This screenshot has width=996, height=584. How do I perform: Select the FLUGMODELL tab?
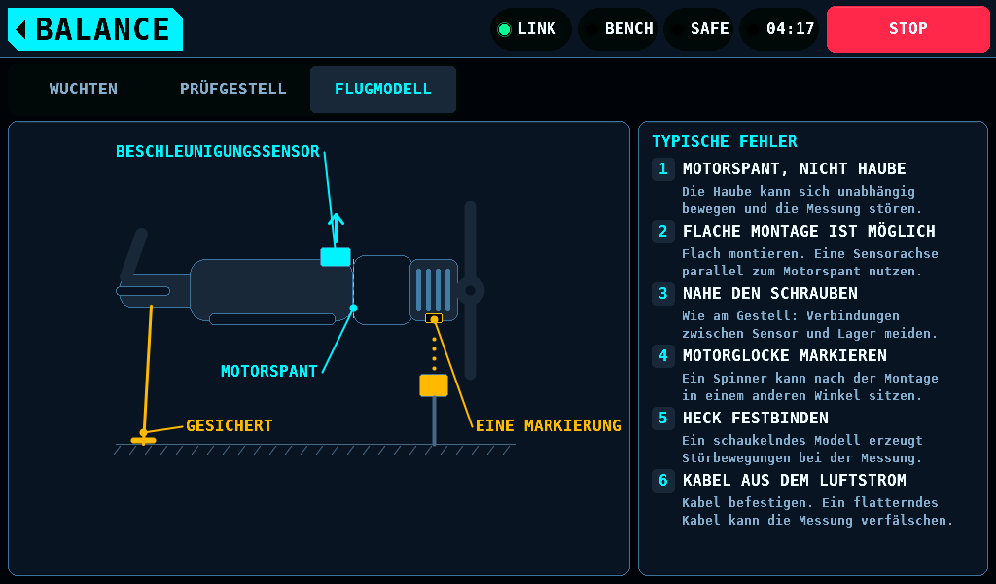pyautogui.click(x=383, y=89)
